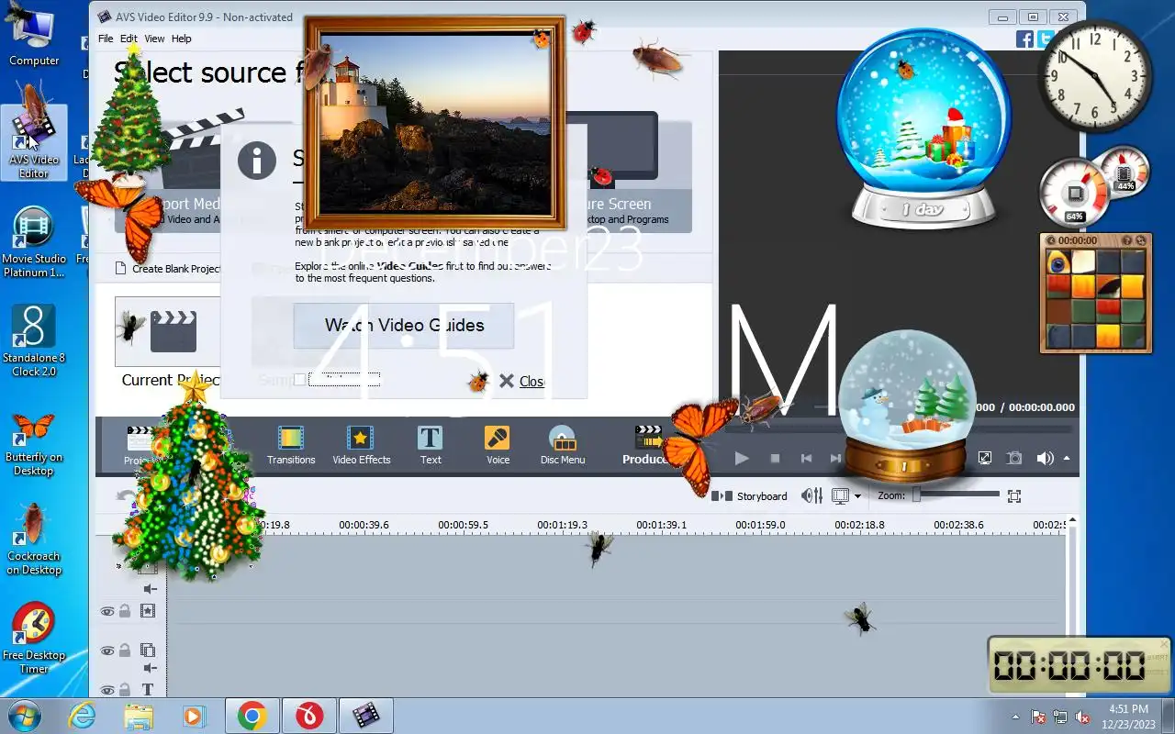Toggle visibility eye of the text track

(x=107, y=690)
